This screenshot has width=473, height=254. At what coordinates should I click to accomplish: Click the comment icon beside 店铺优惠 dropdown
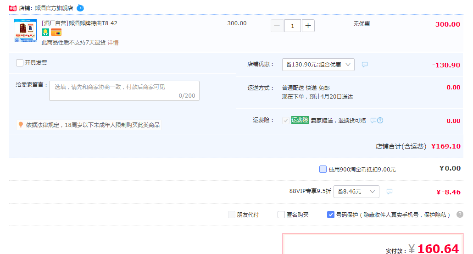365,65
